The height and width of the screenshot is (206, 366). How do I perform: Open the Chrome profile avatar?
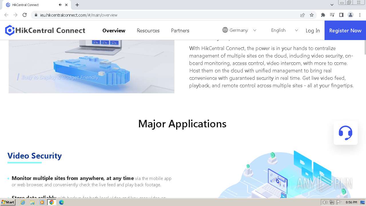tap(351, 15)
